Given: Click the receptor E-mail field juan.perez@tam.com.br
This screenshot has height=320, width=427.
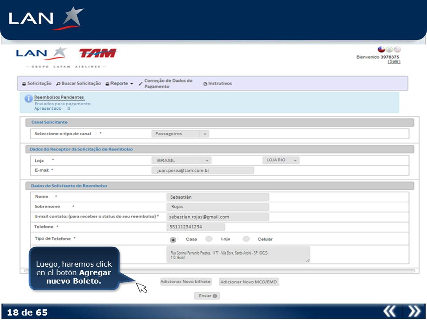Looking at the screenshot, I should (x=203, y=170).
